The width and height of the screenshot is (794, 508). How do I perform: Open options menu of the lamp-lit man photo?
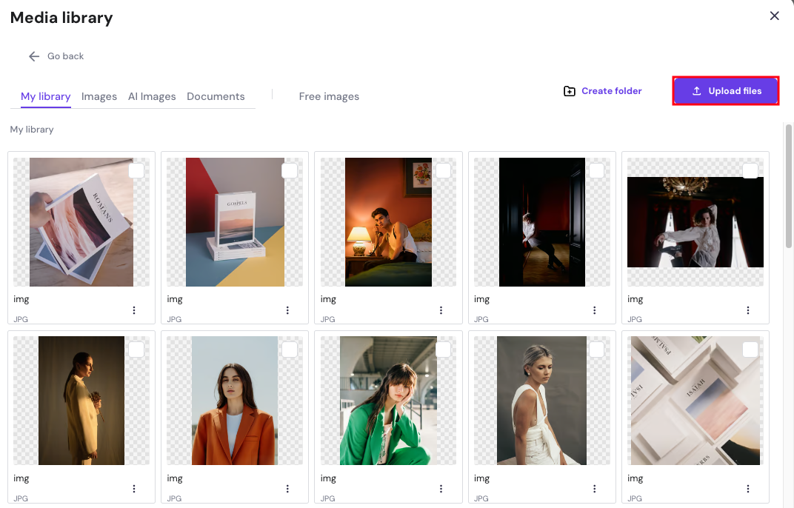441,310
